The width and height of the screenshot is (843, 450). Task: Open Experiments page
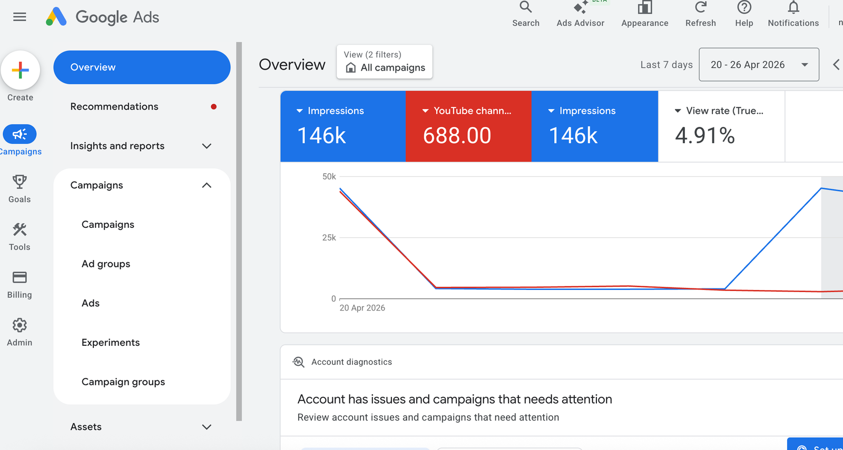pos(111,343)
